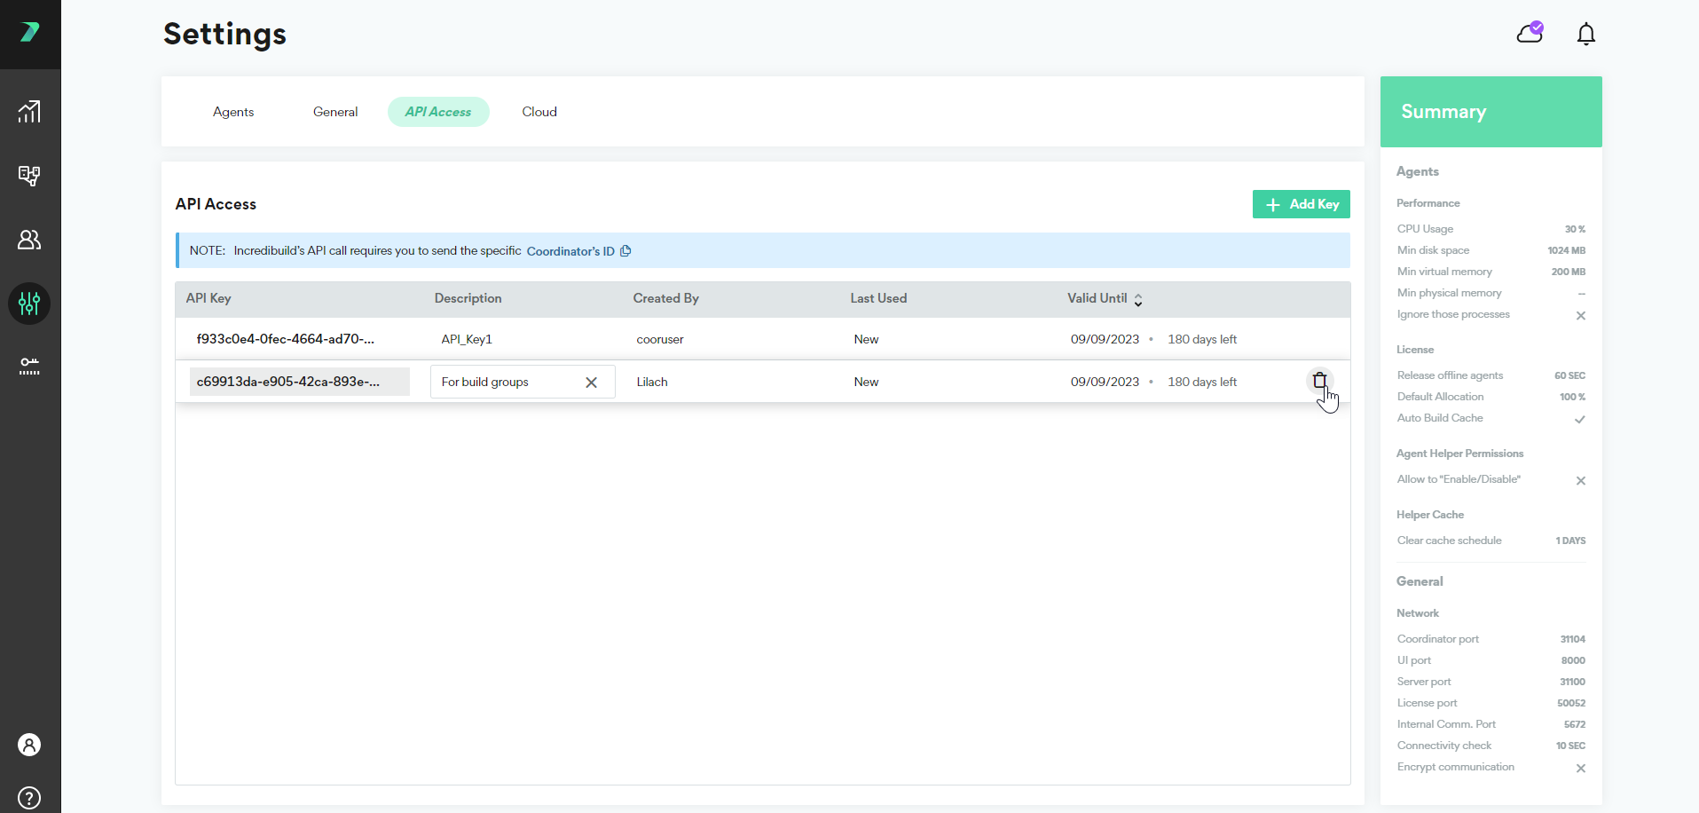
Task: Open the users icon in sidebar
Action: pyautogui.click(x=29, y=240)
